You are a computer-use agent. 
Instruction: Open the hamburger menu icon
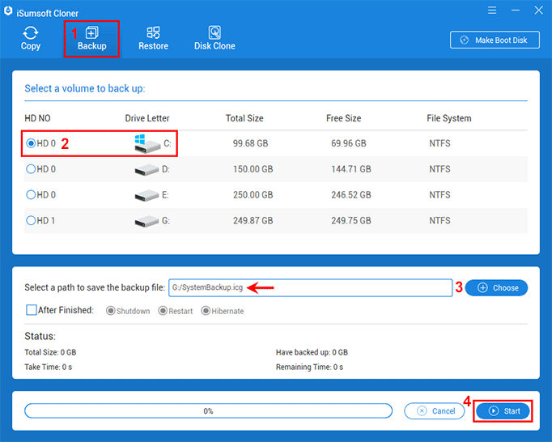pyautogui.click(x=492, y=11)
